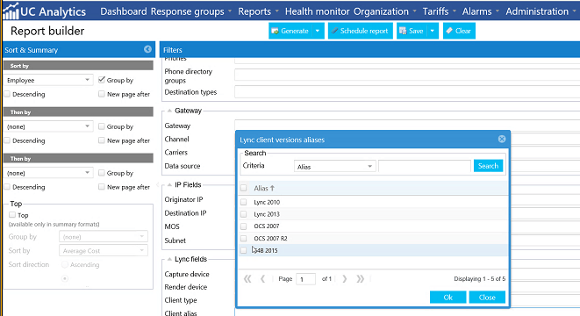The image size is (580, 316).
Task: Open the first Then by (none) dropdown
Action: pos(48,126)
